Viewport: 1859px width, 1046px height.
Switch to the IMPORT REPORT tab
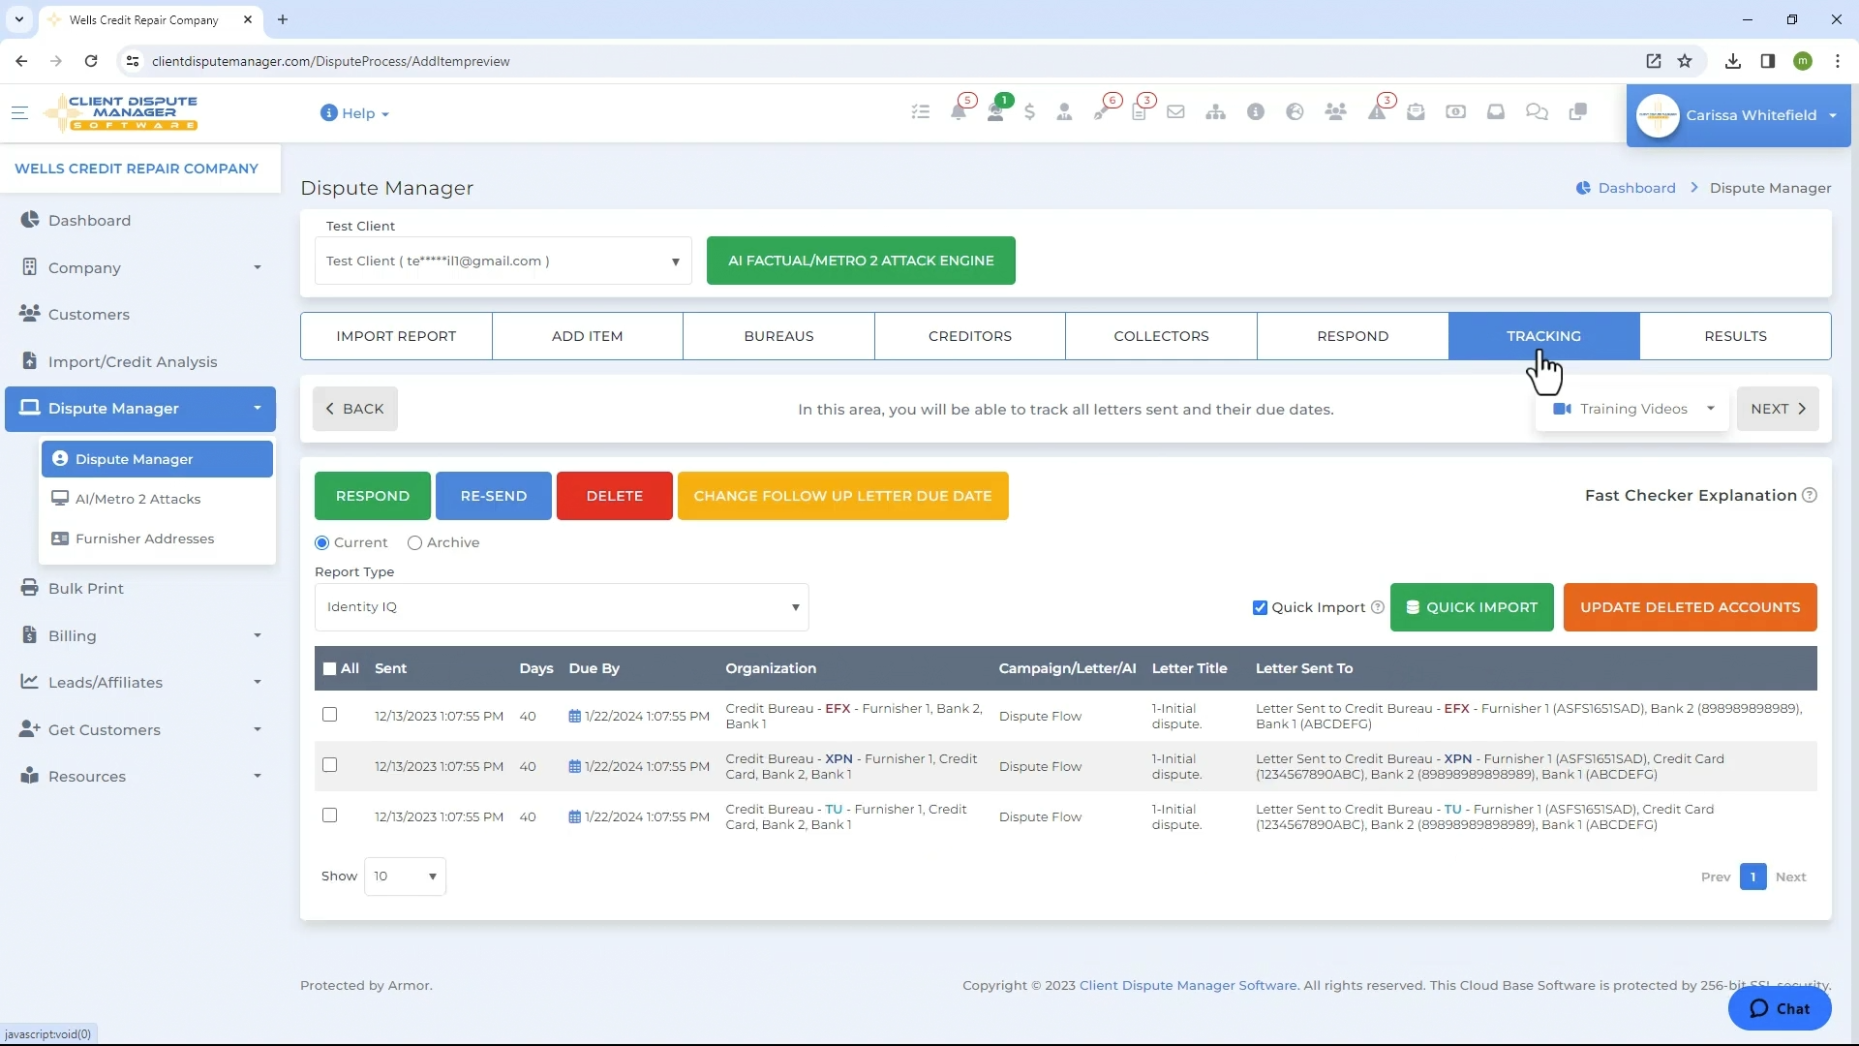coord(396,336)
